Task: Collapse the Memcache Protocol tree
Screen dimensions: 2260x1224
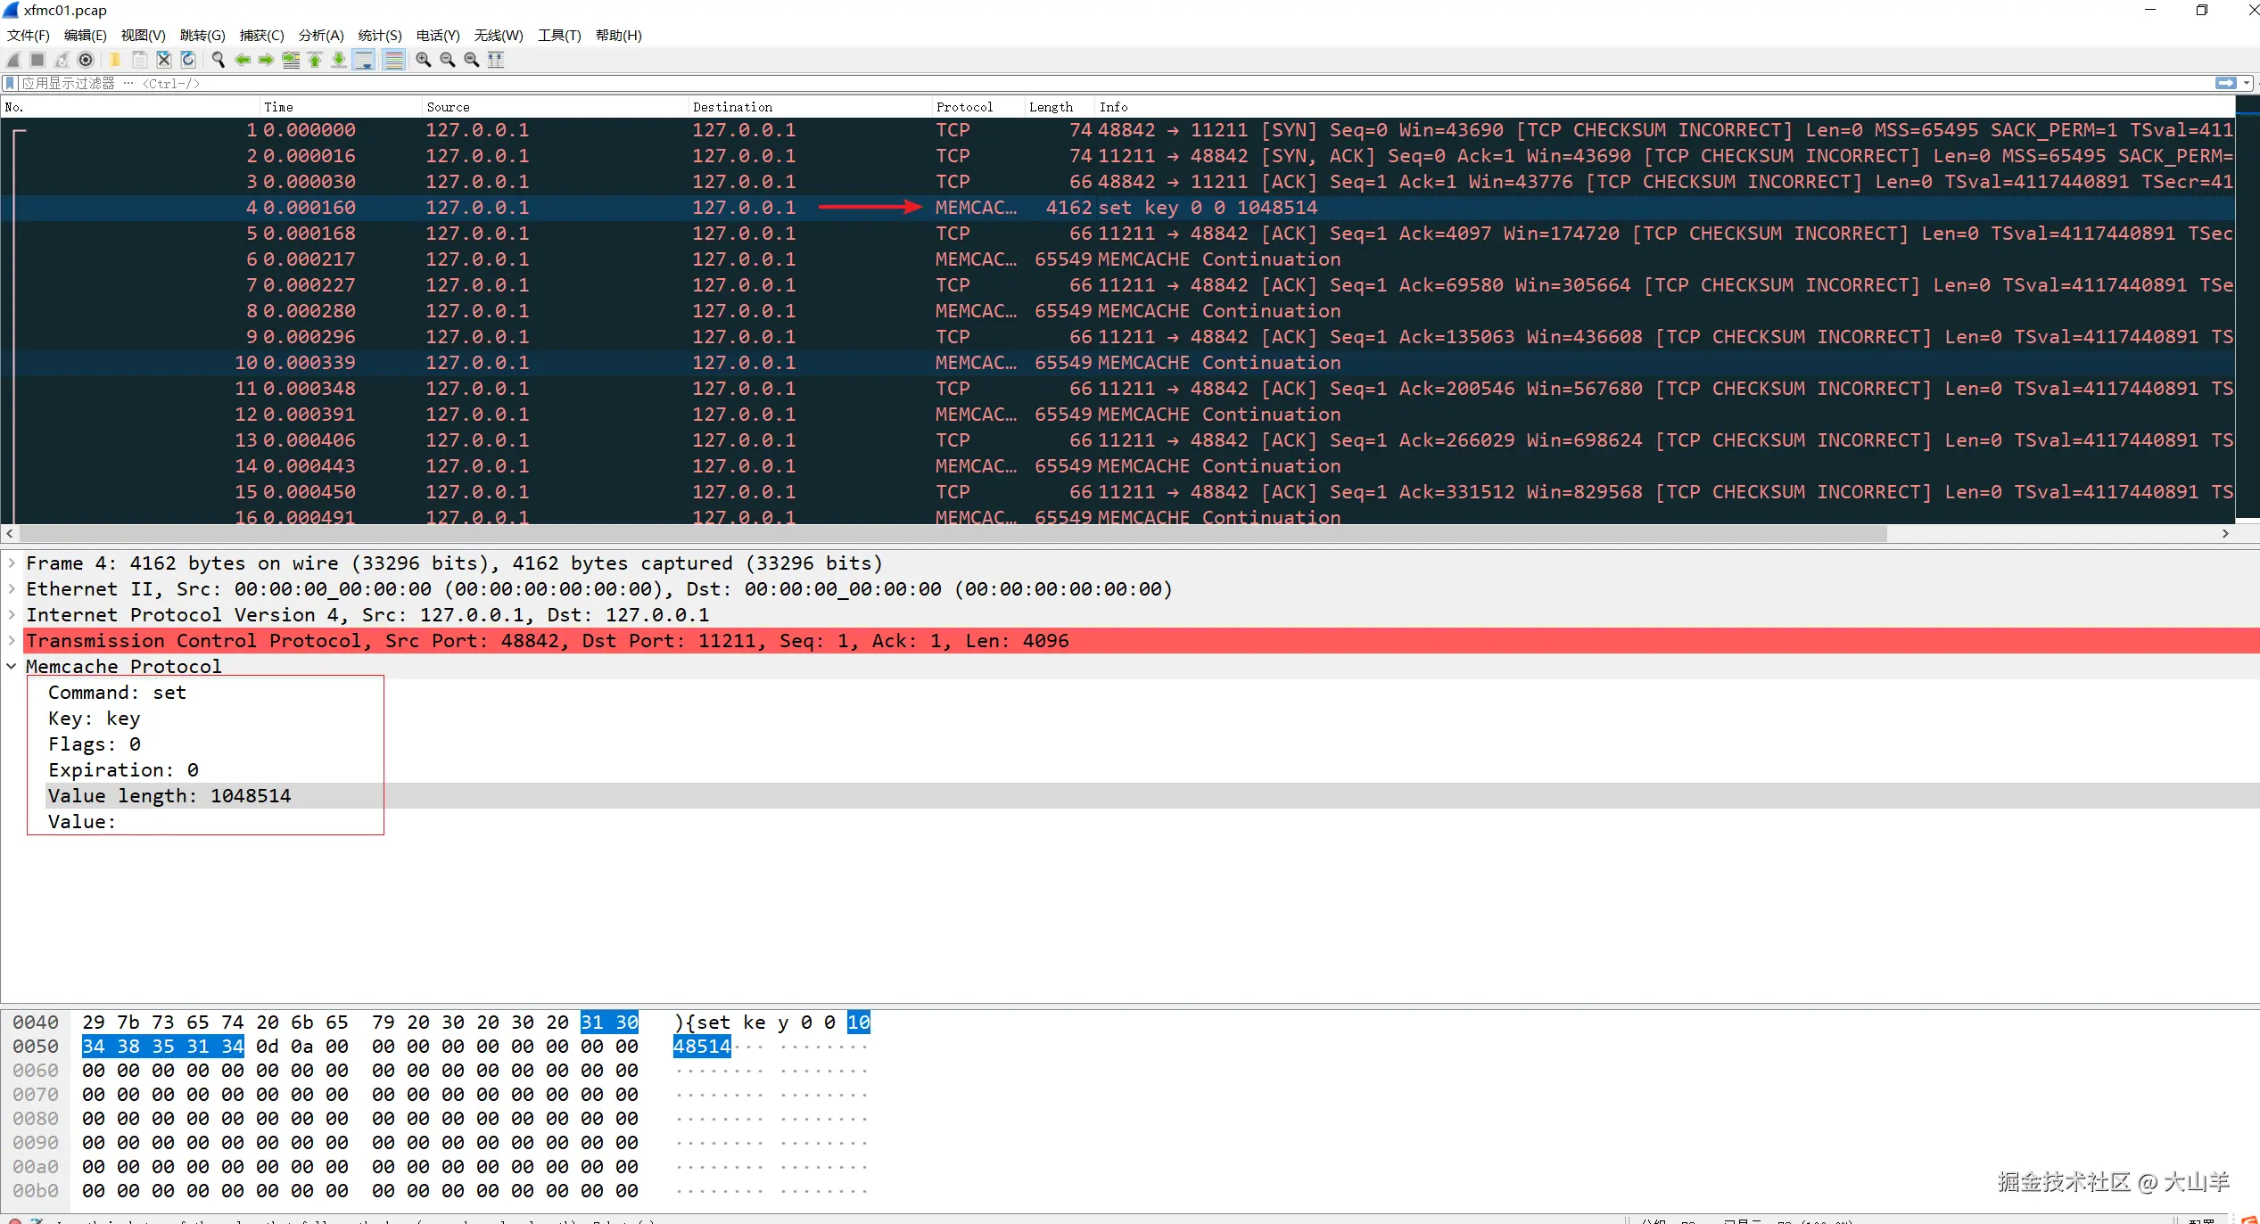Action: pyautogui.click(x=12, y=667)
